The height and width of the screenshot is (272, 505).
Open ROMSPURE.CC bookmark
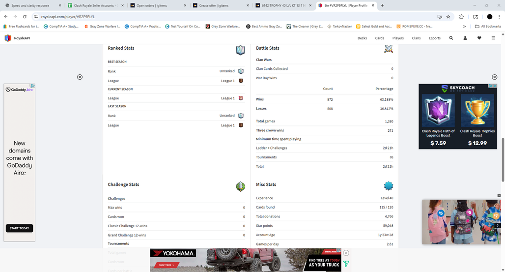[415, 27]
